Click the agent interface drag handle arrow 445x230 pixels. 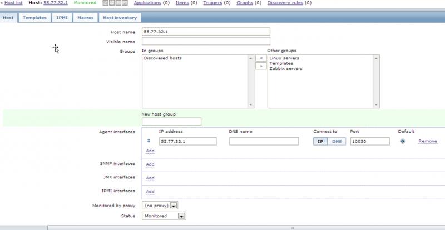[149, 141]
